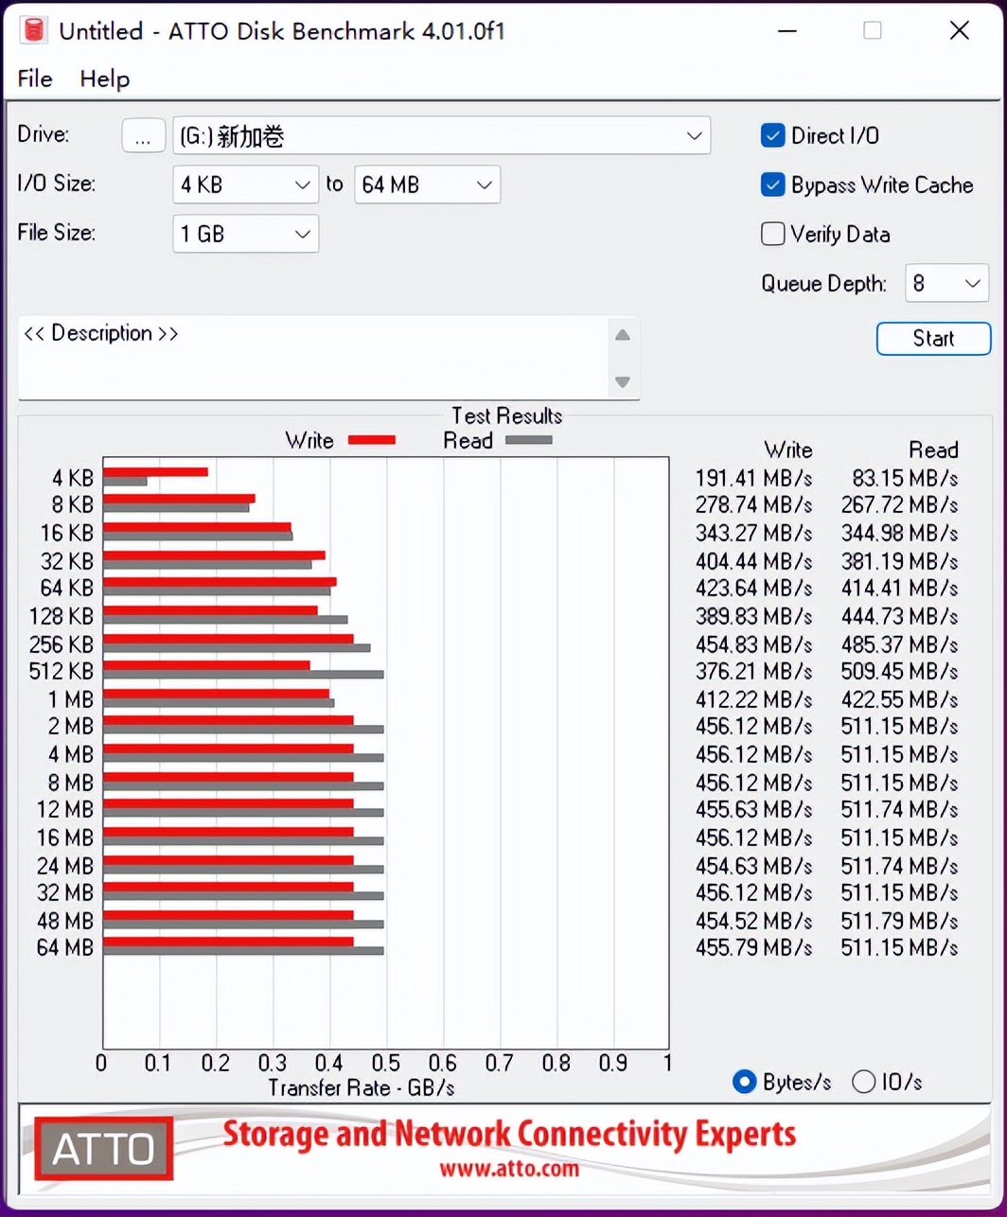1007x1217 pixels.
Task: Click the 128 KB write value 389.83 MB/s
Action: point(753,616)
